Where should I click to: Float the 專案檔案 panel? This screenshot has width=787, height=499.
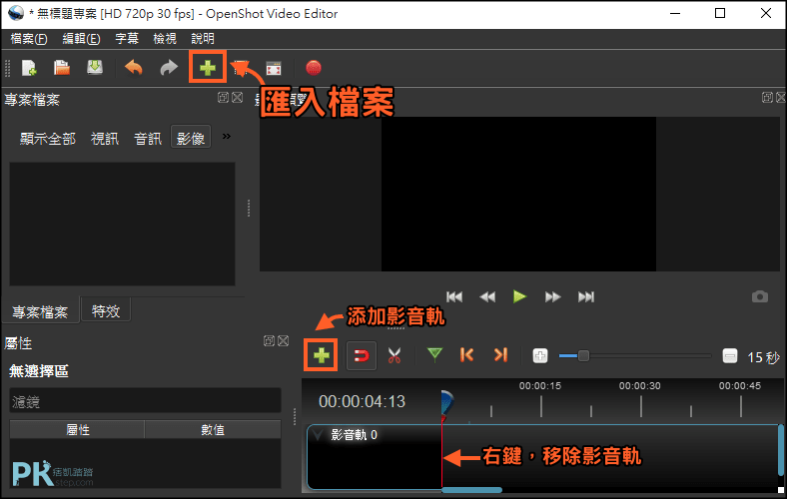coord(224,97)
